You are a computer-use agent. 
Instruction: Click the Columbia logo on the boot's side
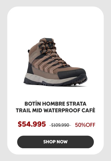(34, 56)
